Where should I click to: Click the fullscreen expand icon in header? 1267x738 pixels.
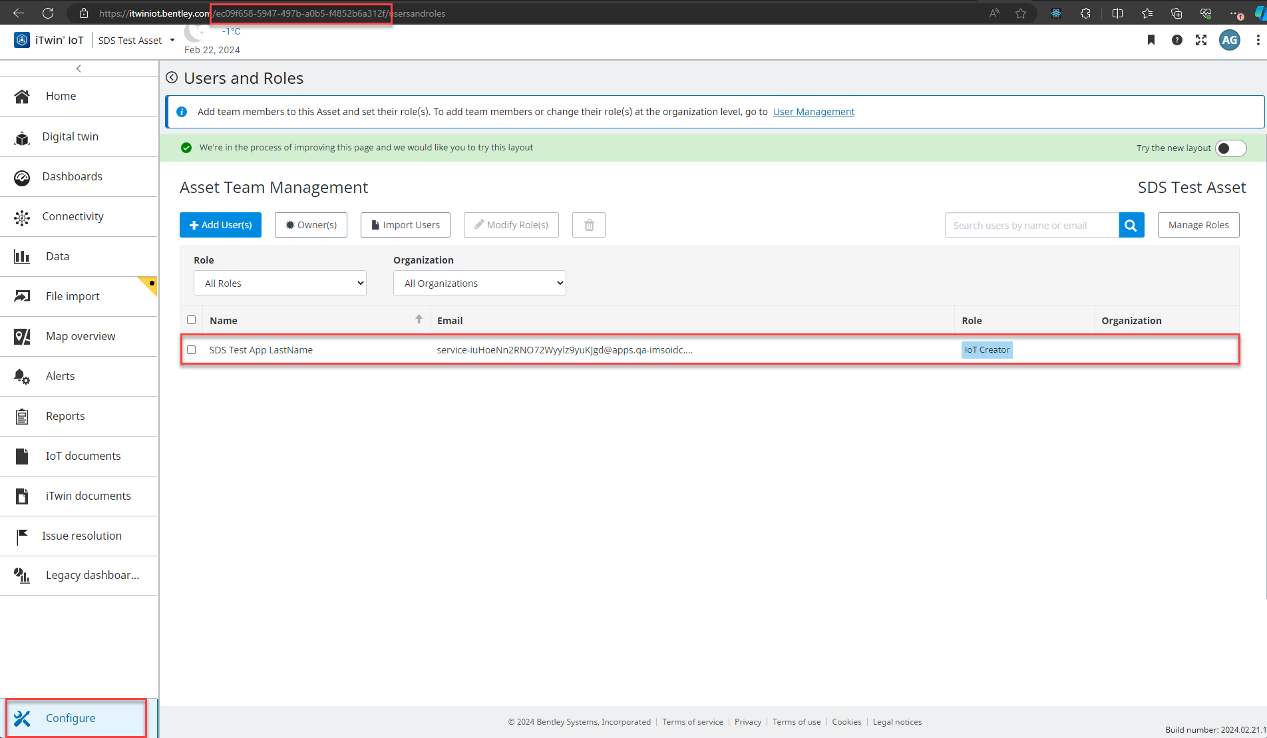1201,40
